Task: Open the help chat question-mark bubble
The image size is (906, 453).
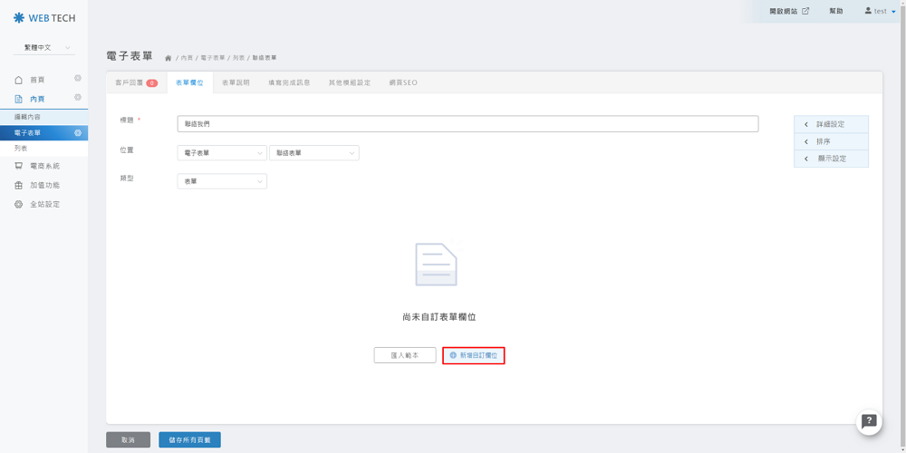Action: click(x=869, y=420)
